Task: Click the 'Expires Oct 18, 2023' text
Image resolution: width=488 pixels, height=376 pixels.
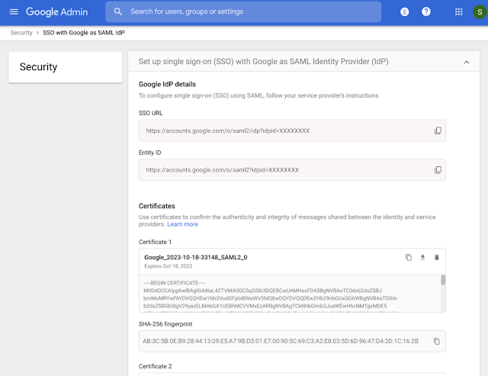Action: 168,266
